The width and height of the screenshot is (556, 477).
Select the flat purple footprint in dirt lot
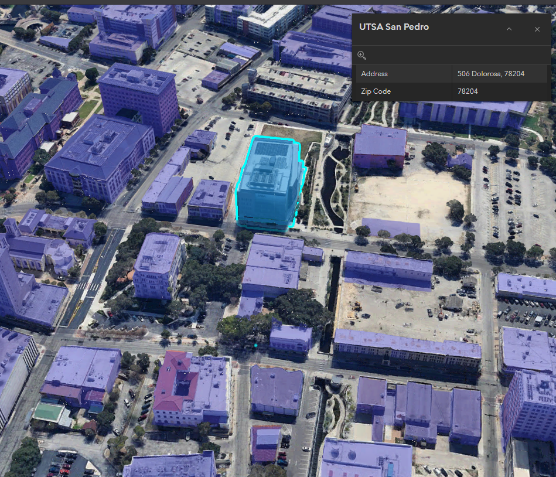click(x=391, y=227)
